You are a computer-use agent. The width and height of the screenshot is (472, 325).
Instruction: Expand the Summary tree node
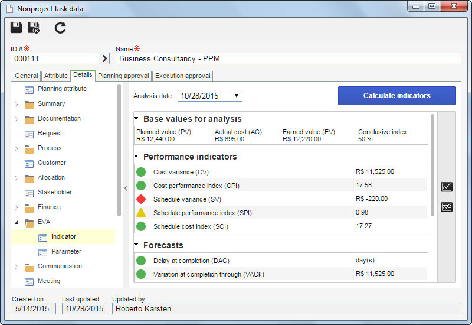pos(17,104)
